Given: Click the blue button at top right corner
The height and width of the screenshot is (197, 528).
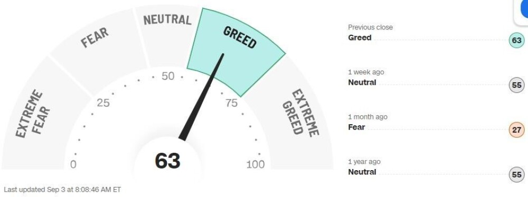Looking at the screenshot, I should click(x=524, y=8).
